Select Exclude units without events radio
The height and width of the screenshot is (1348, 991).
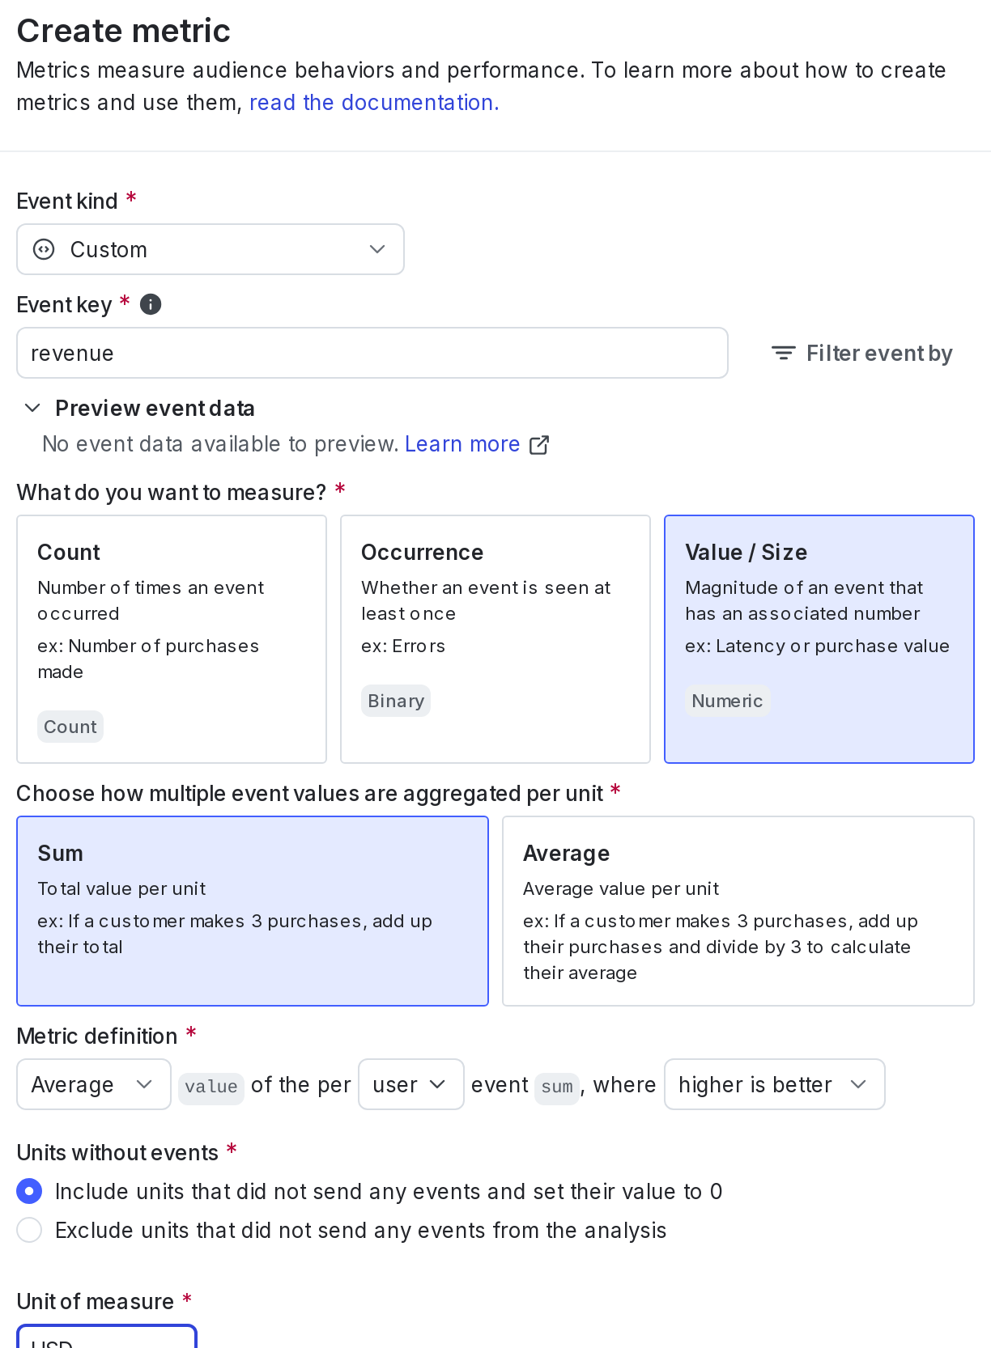(x=29, y=1230)
